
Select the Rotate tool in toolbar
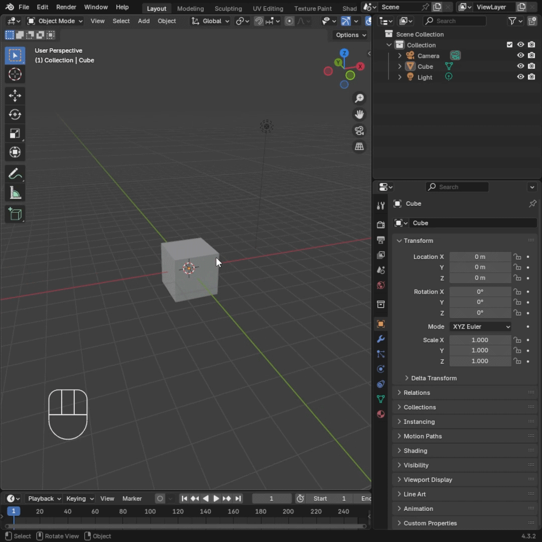[15, 114]
